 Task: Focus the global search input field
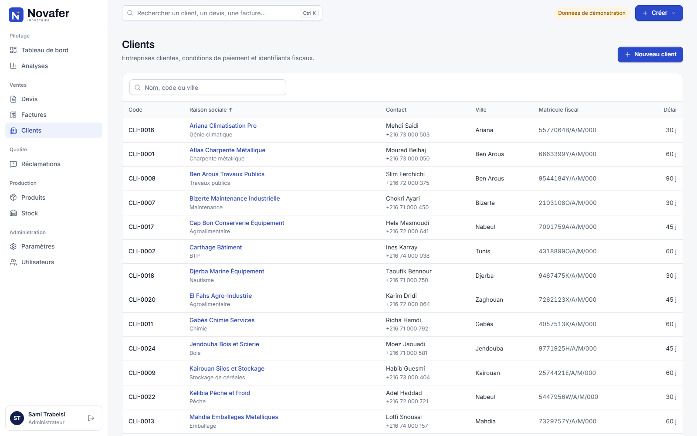[222, 13]
